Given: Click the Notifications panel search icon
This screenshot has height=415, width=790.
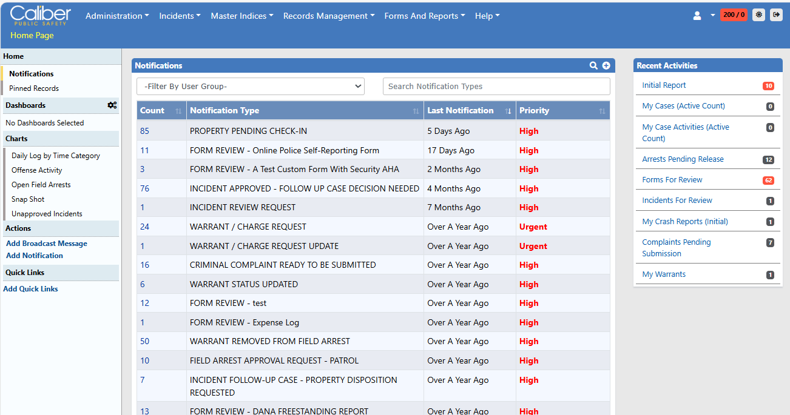Looking at the screenshot, I should tap(593, 65).
